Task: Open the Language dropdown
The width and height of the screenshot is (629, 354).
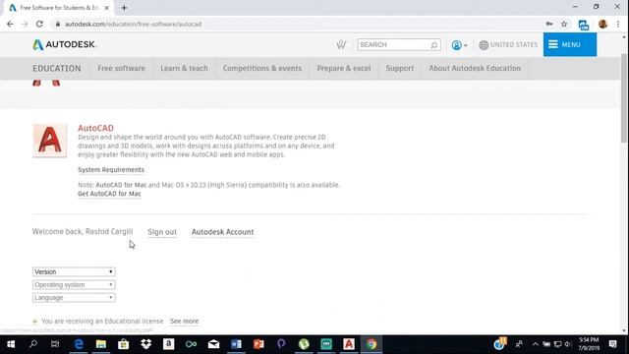Action: tap(74, 297)
